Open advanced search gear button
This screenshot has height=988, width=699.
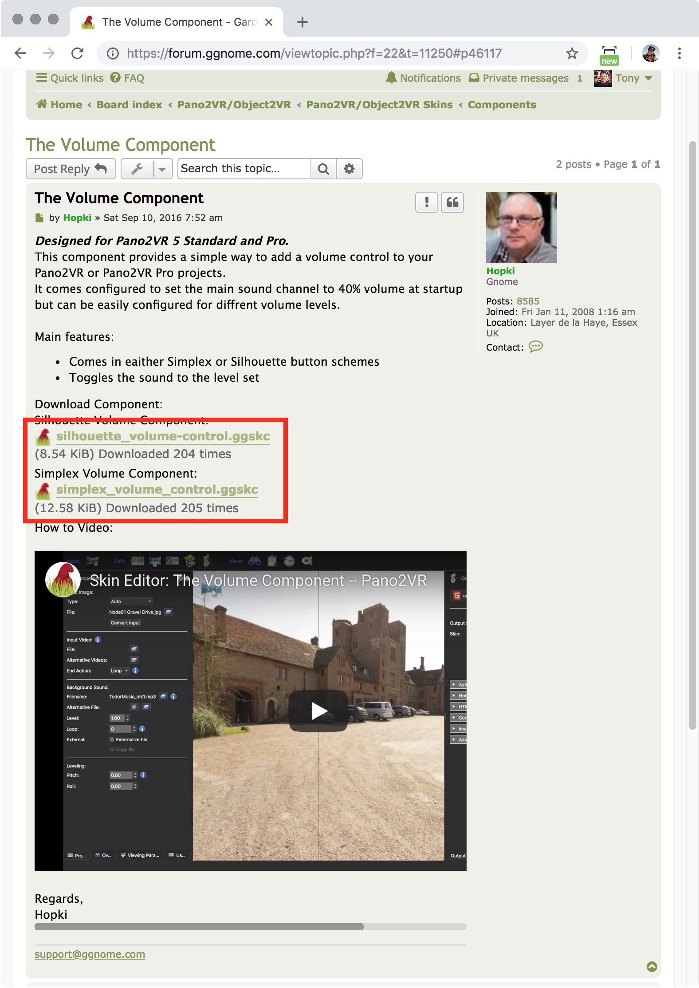349,169
